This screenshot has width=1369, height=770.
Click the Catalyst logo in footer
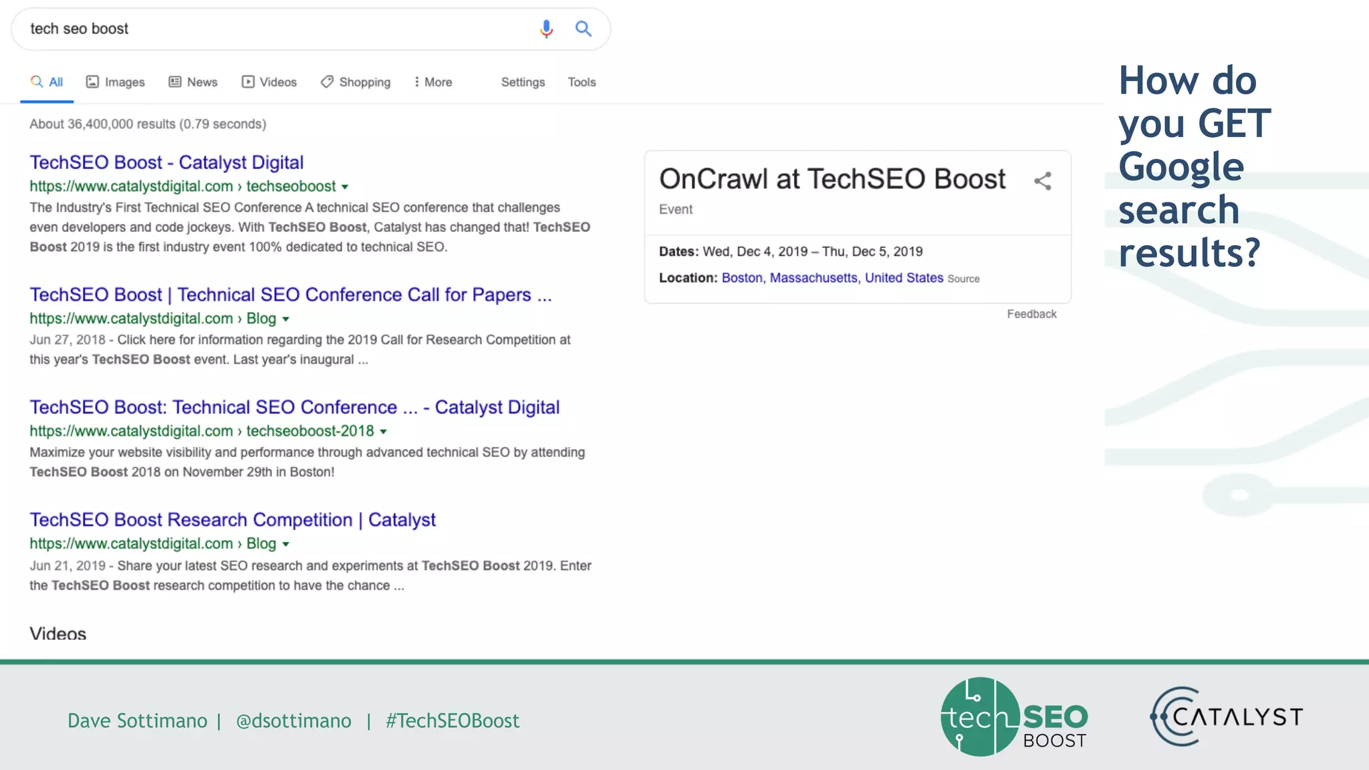click(x=1227, y=717)
